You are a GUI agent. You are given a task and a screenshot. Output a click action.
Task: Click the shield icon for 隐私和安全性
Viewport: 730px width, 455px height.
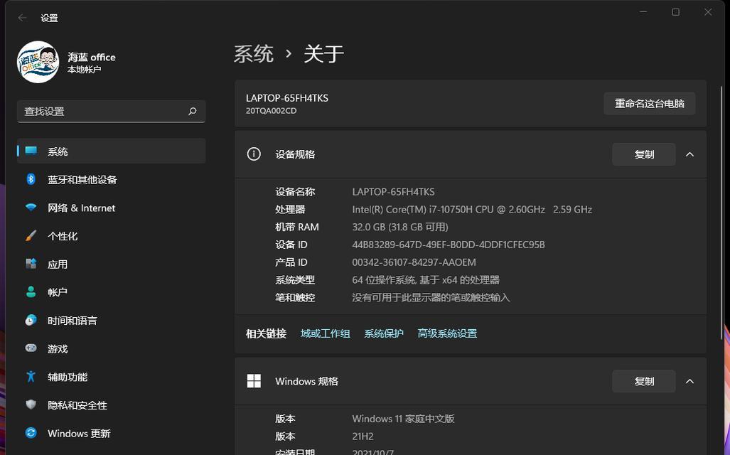(x=31, y=405)
